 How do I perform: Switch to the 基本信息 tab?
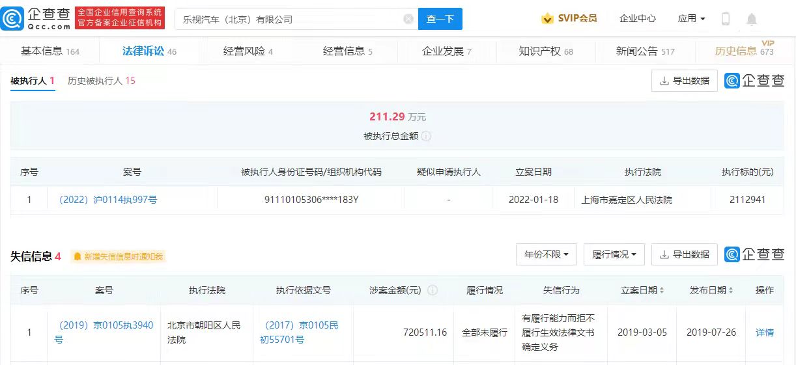point(50,51)
